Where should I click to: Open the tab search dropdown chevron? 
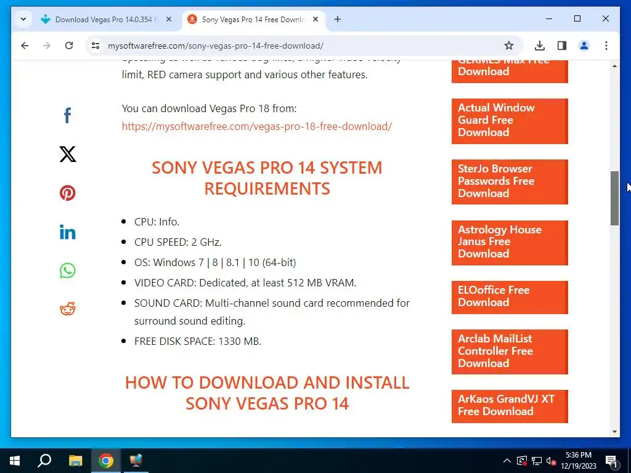click(x=23, y=19)
